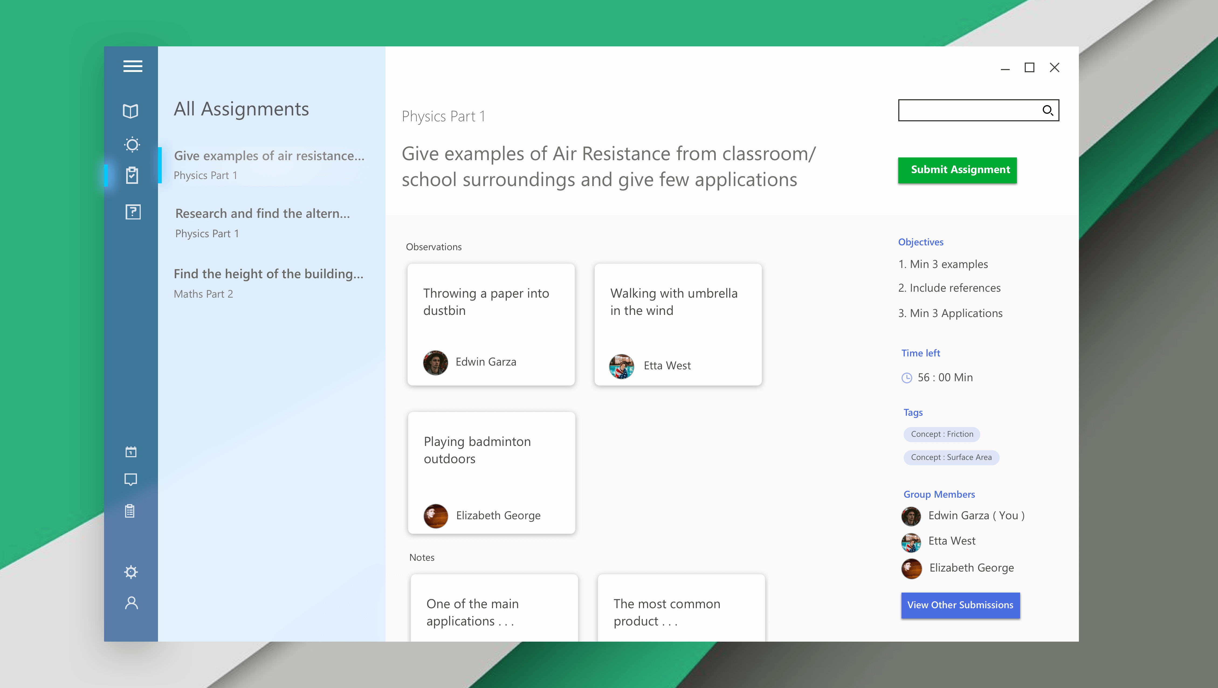Viewport: 1218px width, 688px height.
Task: Open user profile icon
Action: [x=132, y=603]
